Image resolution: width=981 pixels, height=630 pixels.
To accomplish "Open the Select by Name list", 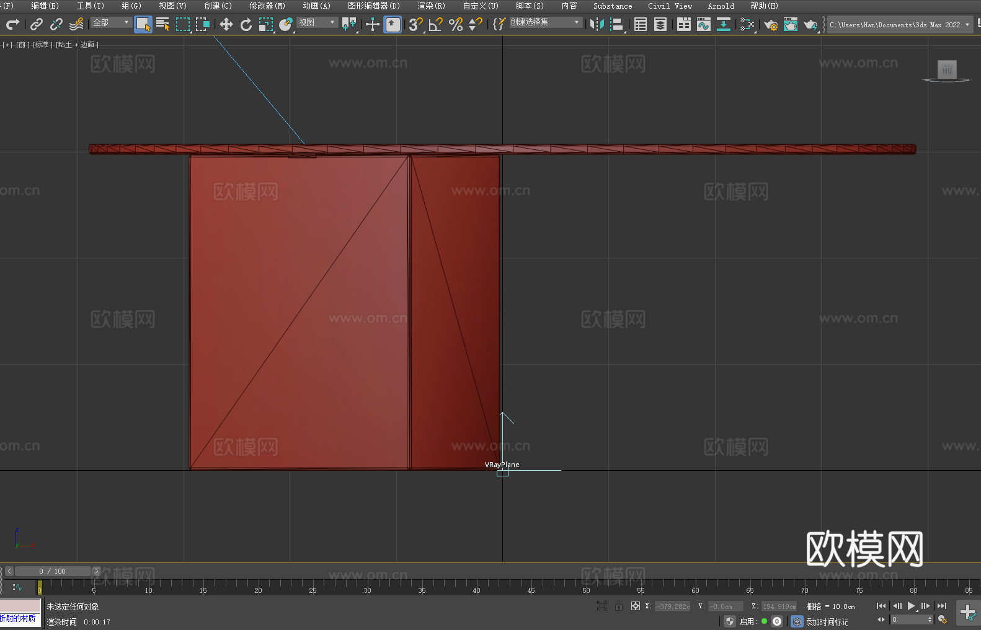I will coord(163,24).
